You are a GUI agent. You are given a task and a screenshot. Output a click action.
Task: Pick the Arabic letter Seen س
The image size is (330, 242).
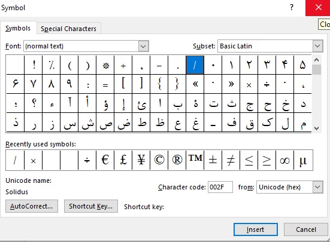(69, 122)
